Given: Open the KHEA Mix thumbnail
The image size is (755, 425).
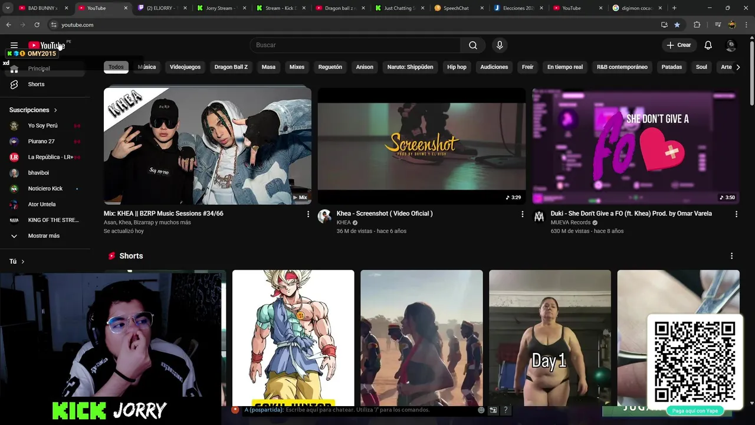Looking at the screenshot, I should click(x=208, y=146).
